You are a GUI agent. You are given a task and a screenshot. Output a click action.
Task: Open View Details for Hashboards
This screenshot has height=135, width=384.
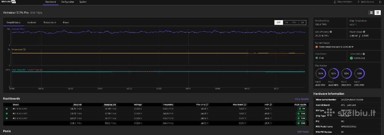click(302, 99)
